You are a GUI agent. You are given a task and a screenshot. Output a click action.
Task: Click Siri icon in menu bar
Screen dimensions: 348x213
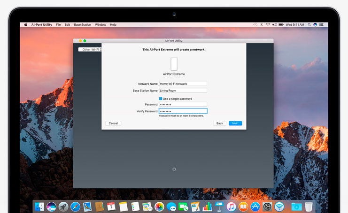click(315, 24)
